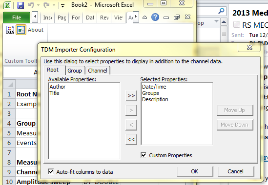The width and height of the screenshot is (268, 185).
Task: Switch to the Page Layout ribbon tab
Action: 62,18
